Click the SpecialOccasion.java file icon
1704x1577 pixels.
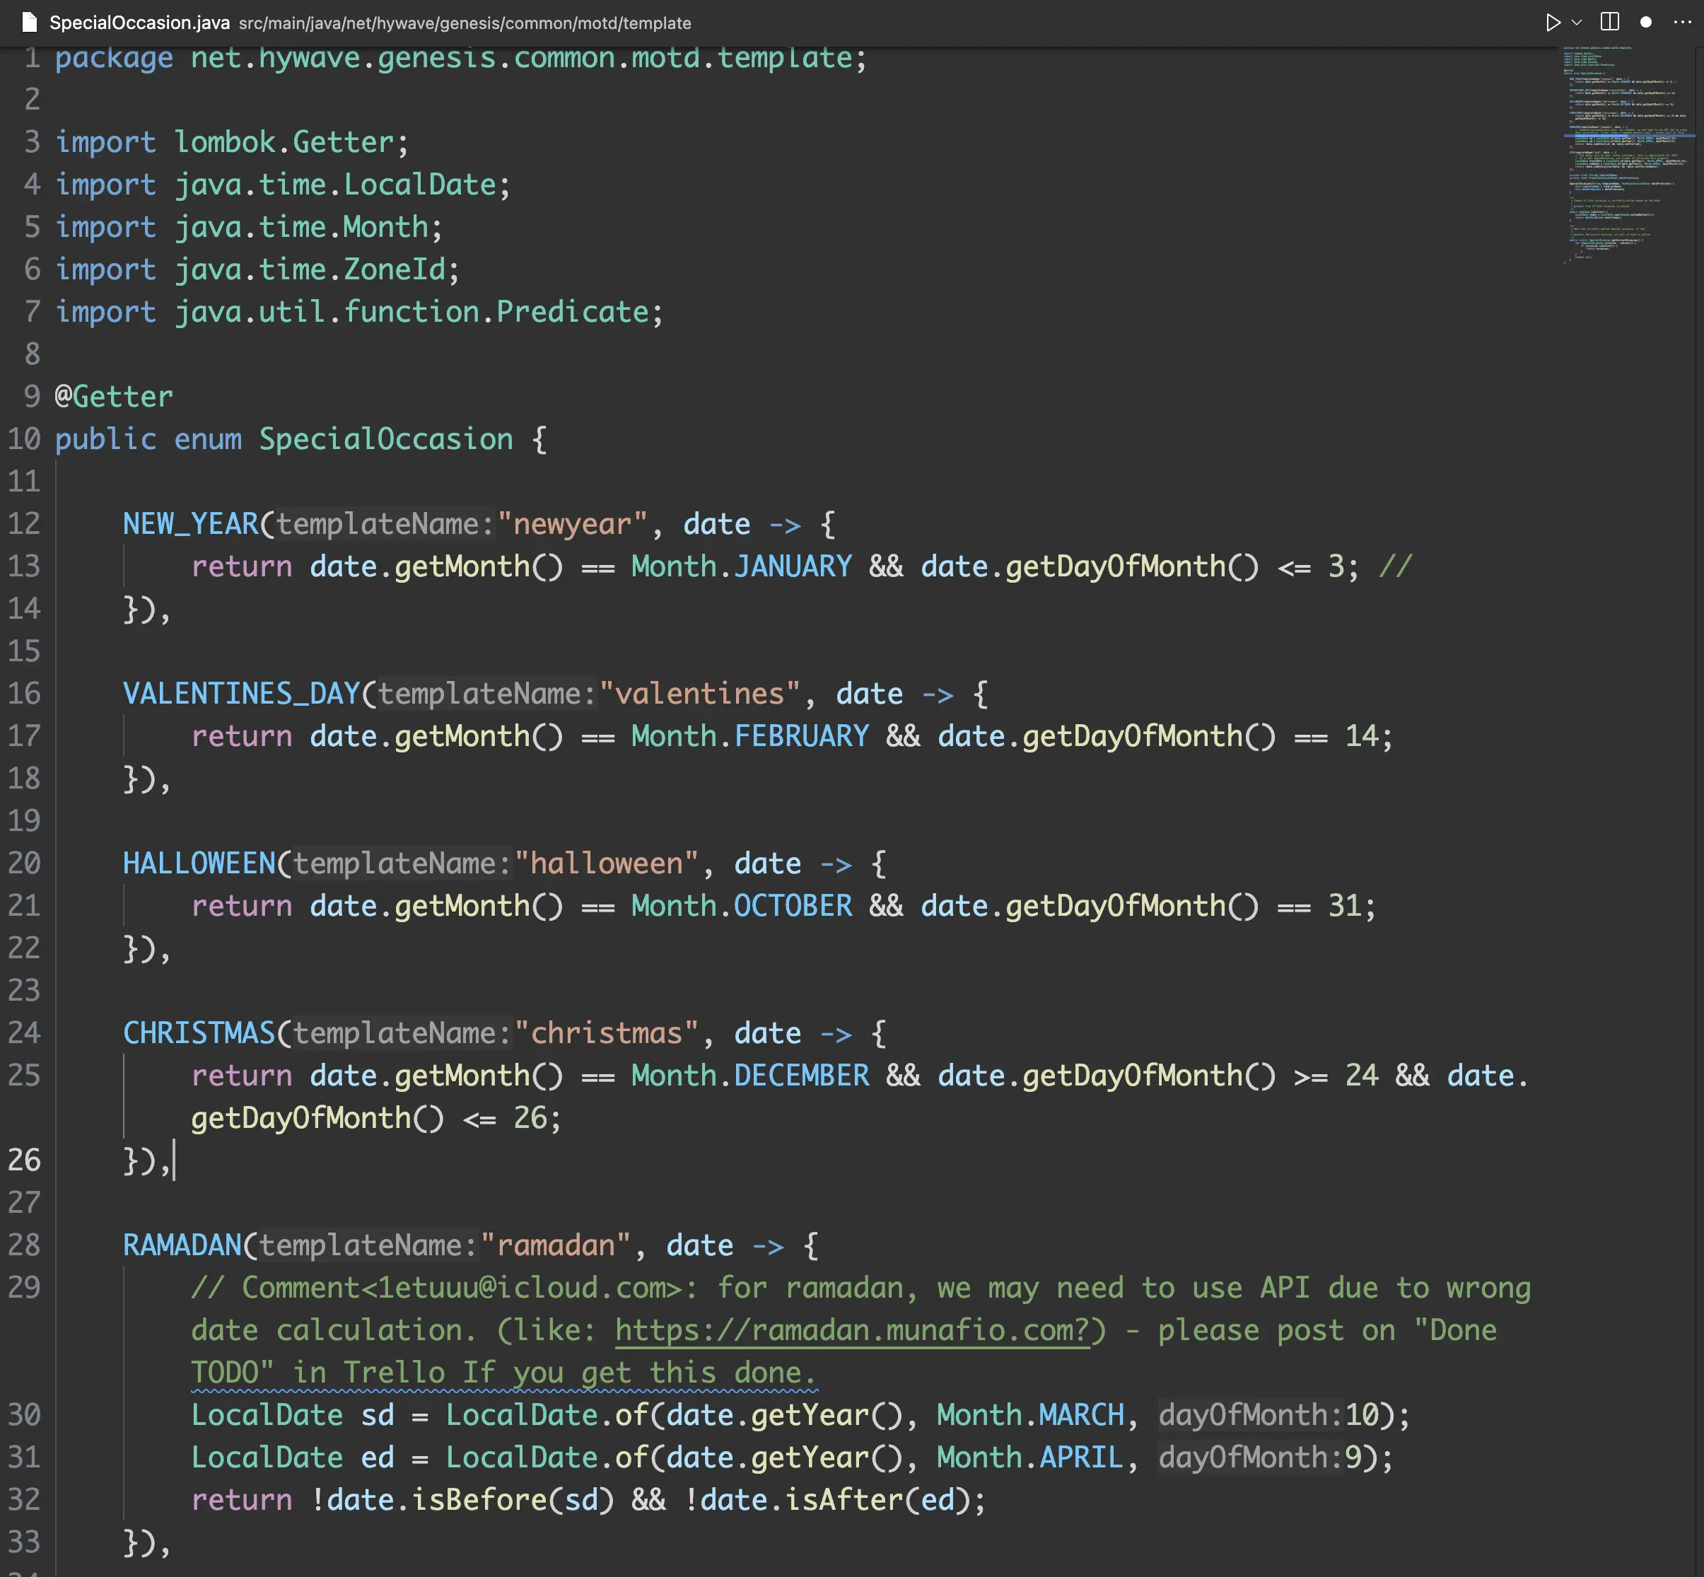tap(29, 22)
